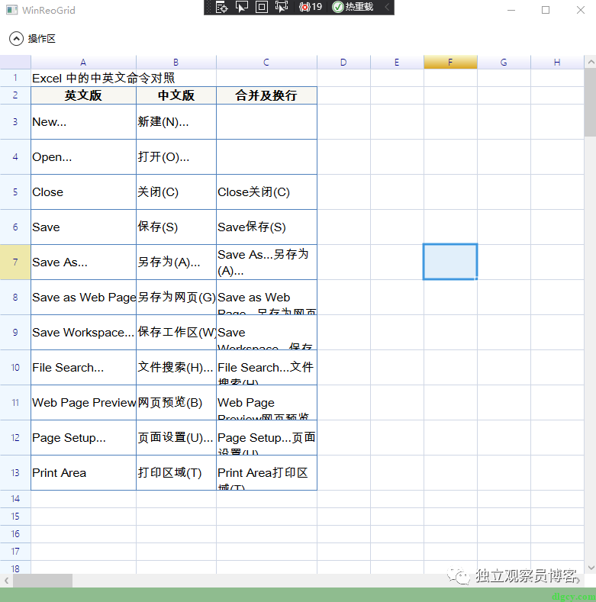Viewport: 596px width, 602px height.
Task: Select column header B
Action: 176,63
